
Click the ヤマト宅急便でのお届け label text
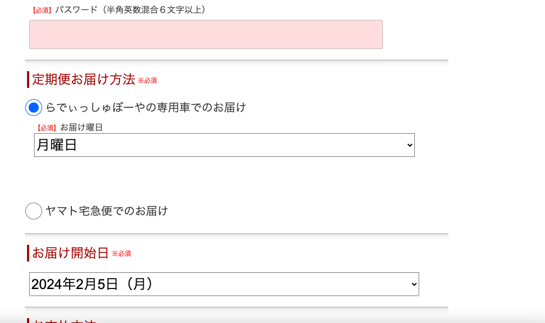click(x=107, y=211)
